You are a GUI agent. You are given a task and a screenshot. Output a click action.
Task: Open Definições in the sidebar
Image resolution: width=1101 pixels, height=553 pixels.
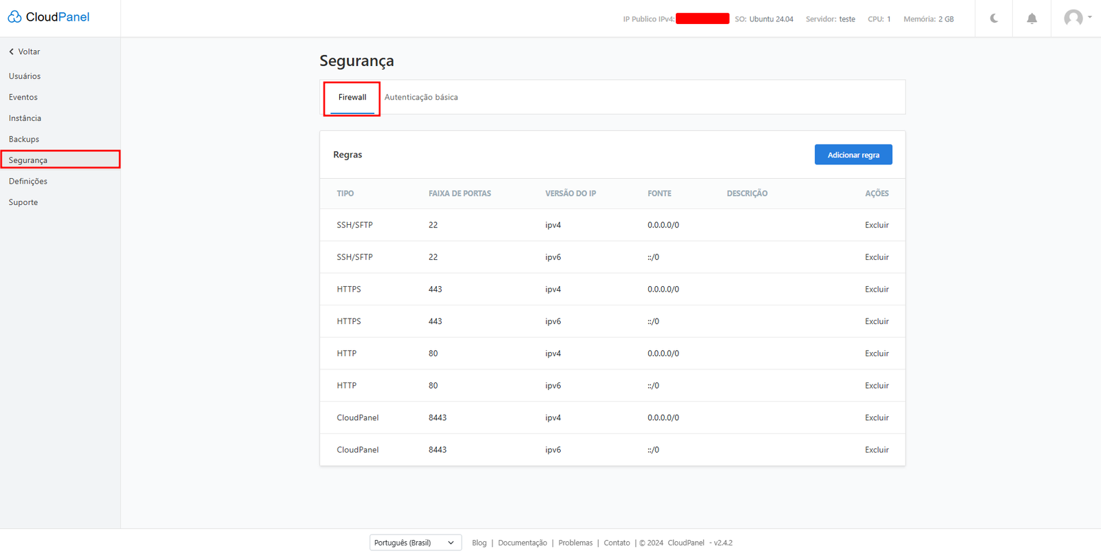click(x=28, y=182)
